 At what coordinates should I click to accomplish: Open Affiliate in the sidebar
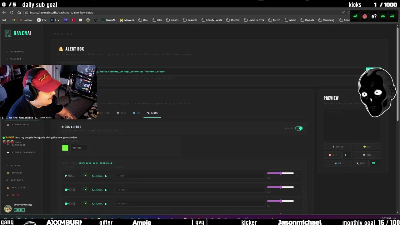pyautogui.click(x=16, y=187)
